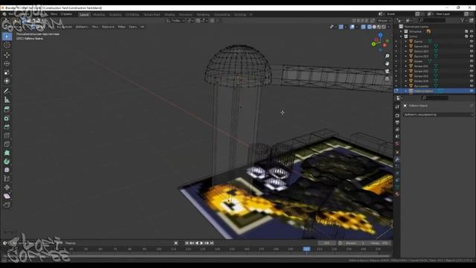Toggle viewport gizmos button

tap(341, 27)
